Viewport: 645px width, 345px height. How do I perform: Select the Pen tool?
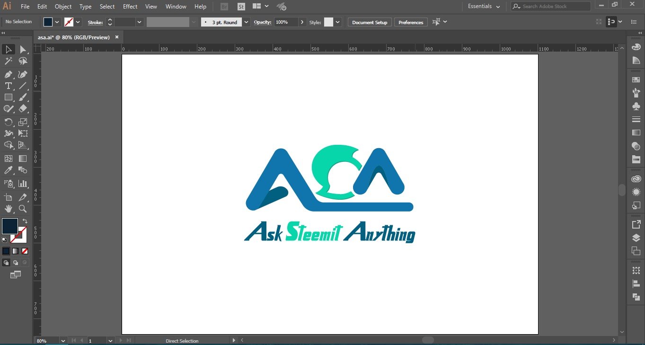pos(8,74)
